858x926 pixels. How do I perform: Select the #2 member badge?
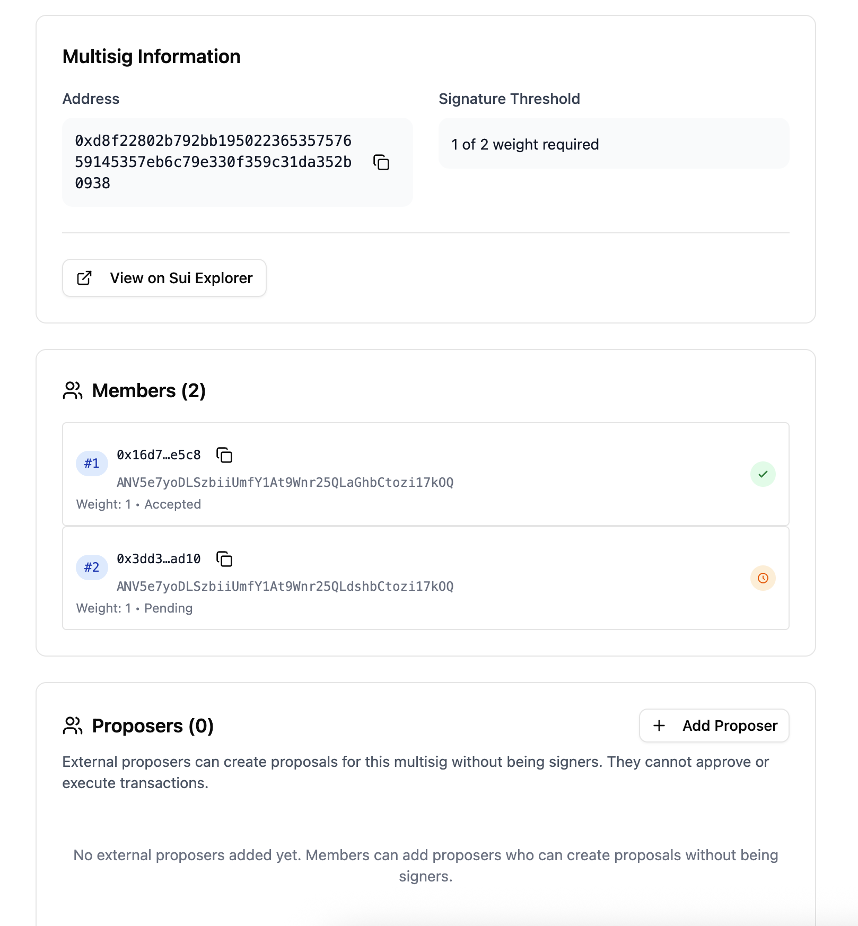(92, 567)
